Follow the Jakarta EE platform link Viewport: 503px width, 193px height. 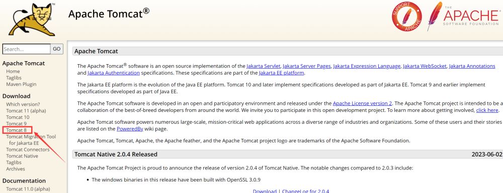click(281, 73)
